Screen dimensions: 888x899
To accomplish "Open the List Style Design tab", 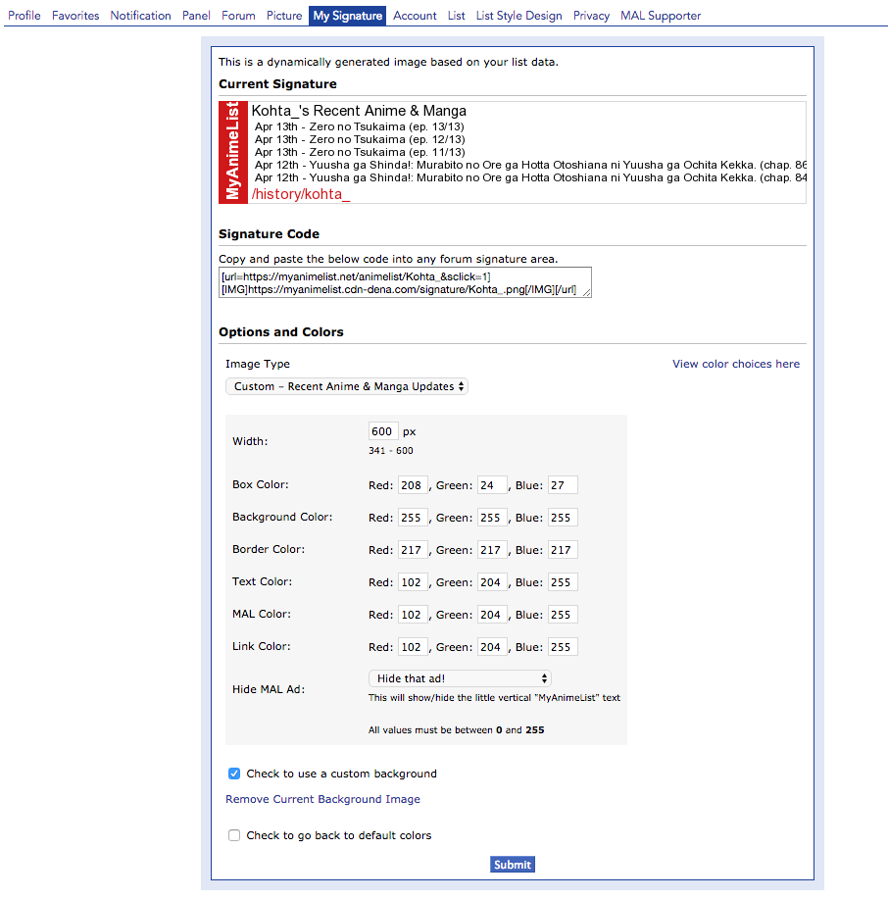I will click(518, 16).
